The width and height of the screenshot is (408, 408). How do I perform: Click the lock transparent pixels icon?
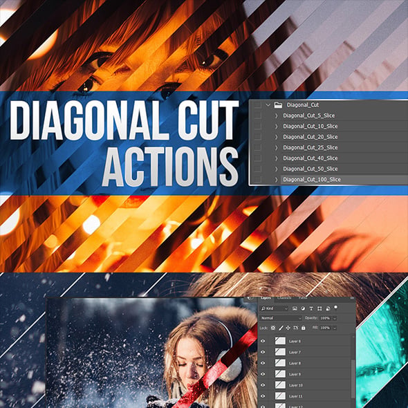[273, 328]
